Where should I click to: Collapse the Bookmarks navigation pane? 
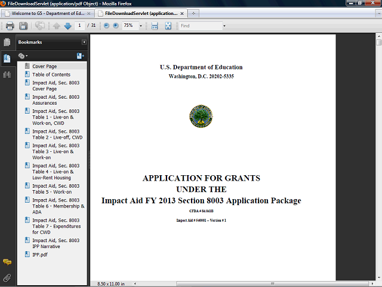(84, 42)
